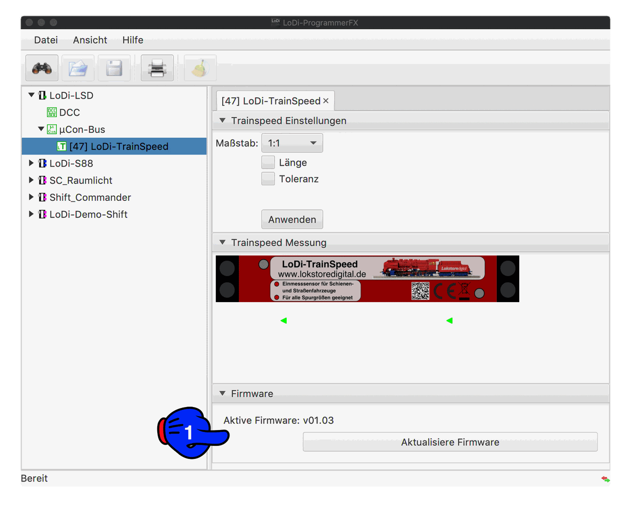Click the LoDi-Demo-Shift device icon

coord(42,214)
